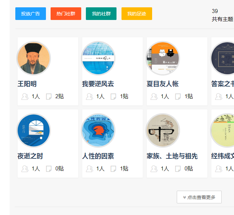This screenshot has width=234, height=215.
Task: Click the 投放广告 blue button
Action: [31, 14]
